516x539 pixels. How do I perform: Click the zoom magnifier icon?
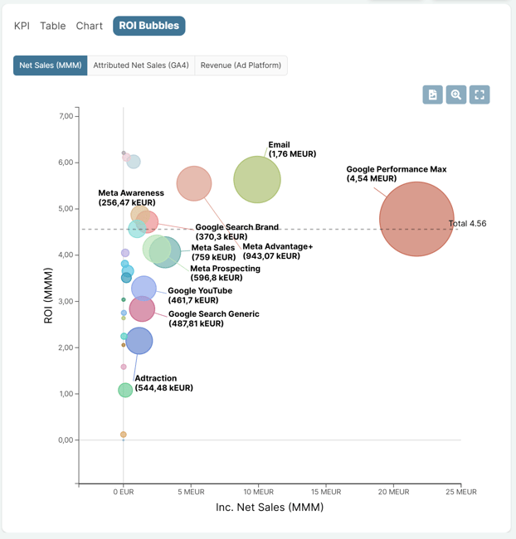455,95
